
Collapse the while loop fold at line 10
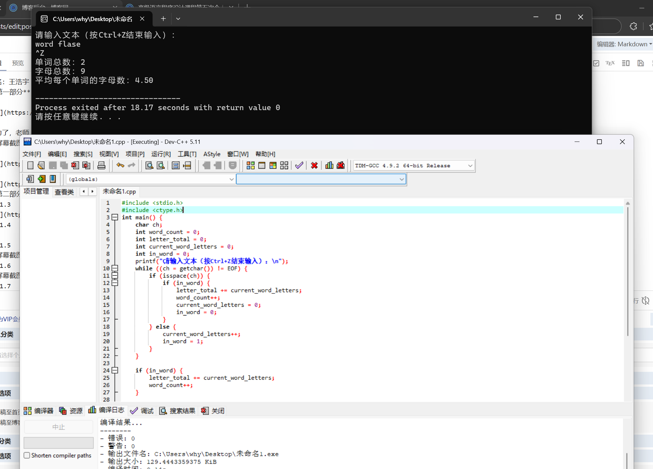[x=115, y=269]
